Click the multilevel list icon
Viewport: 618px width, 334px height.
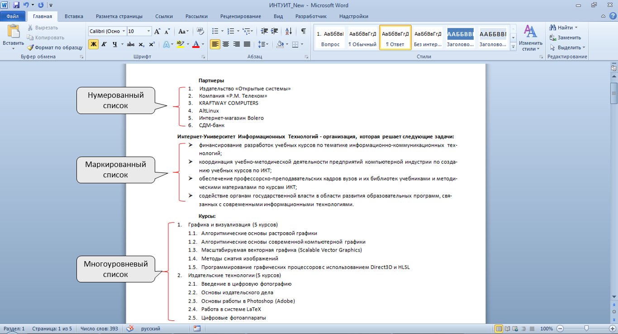(x=246, y=31)
